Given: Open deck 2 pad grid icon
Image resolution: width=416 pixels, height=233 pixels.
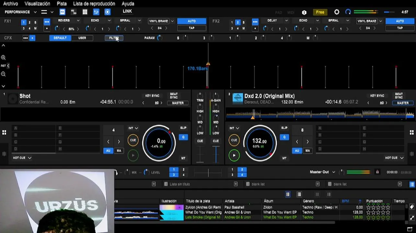Looking at the screenshot, I should coord(412,132).
